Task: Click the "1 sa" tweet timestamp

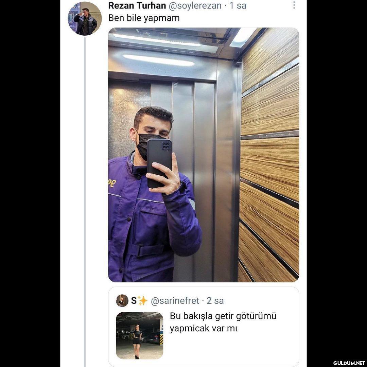Action: (238, 5)
